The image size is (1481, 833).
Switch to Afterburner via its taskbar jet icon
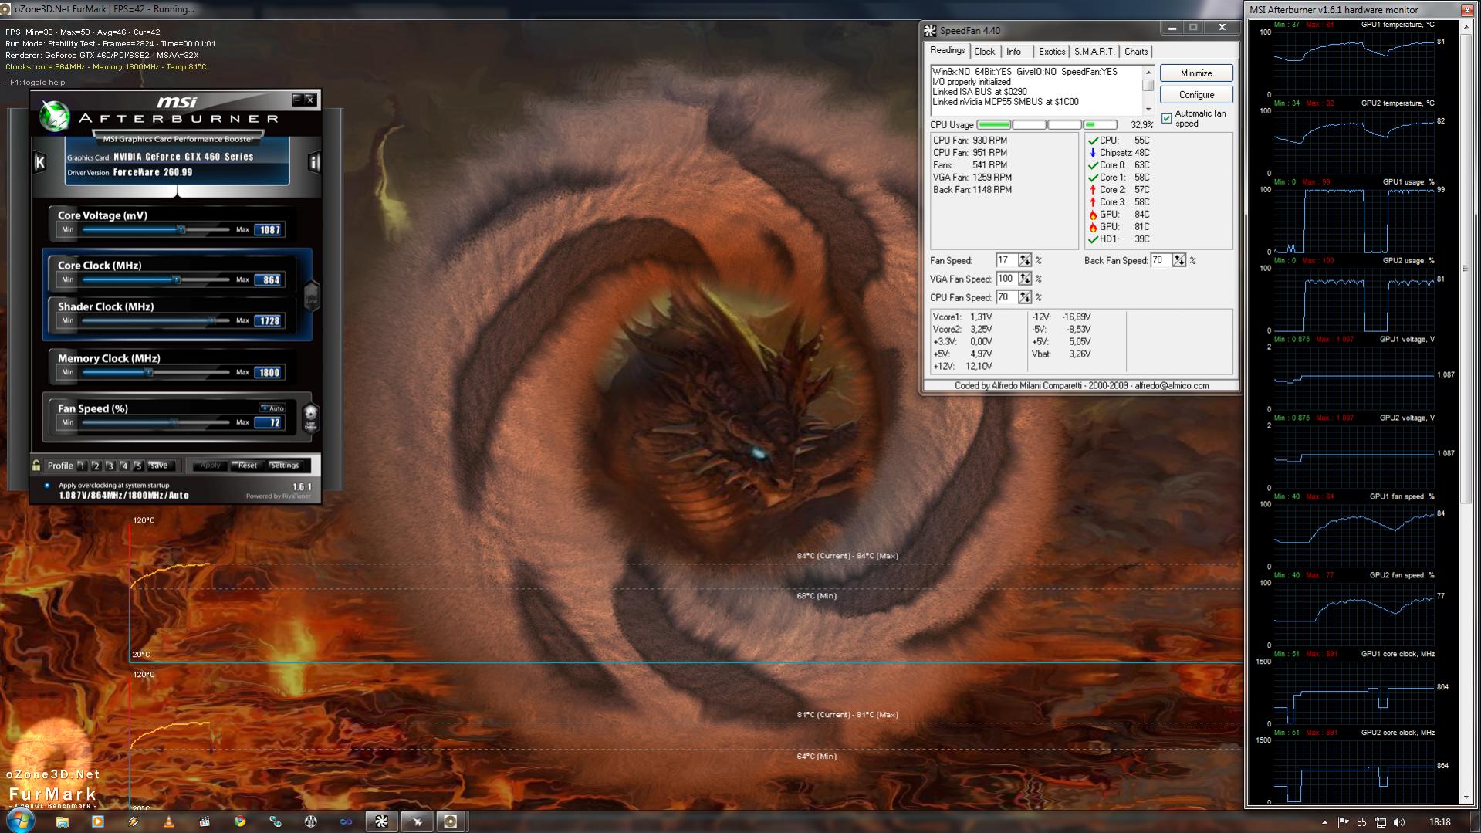pyautogui.click(x=417, y=821)
